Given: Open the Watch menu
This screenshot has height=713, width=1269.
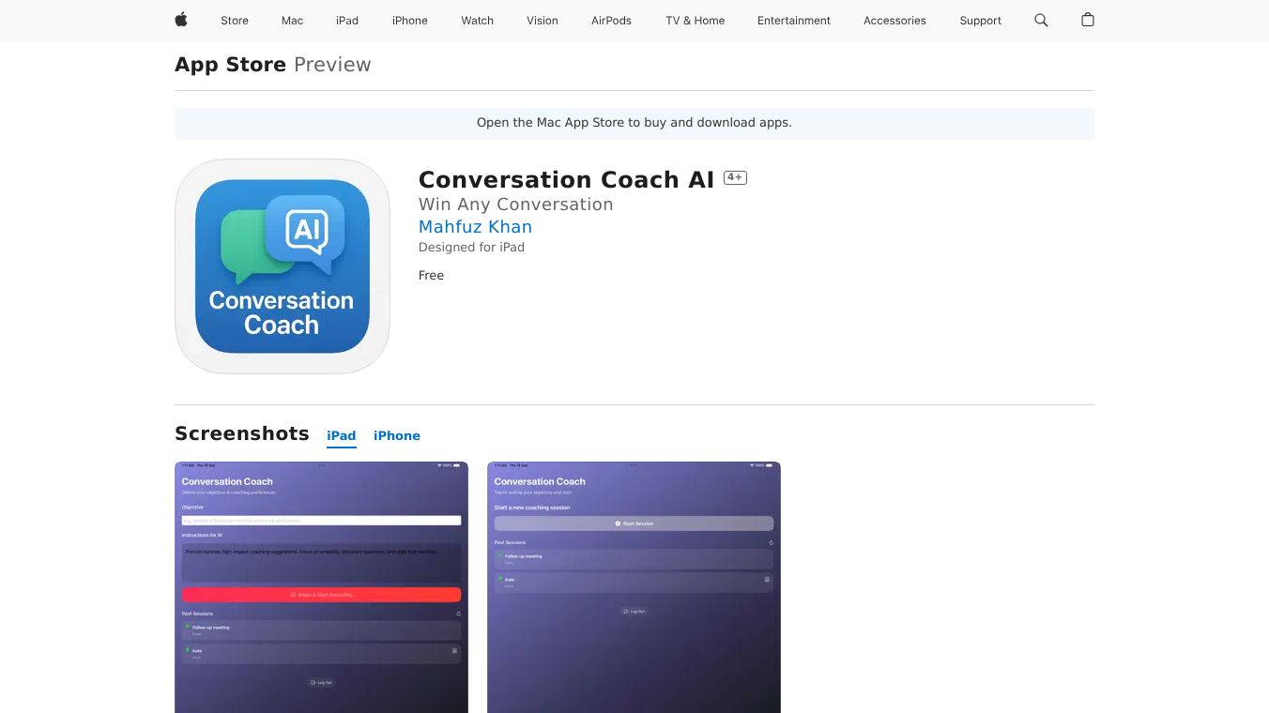Looking at the screenshot, I should [478, 21].
